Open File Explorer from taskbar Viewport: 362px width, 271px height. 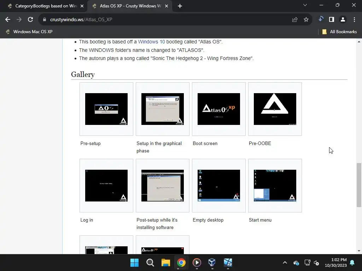165,263
